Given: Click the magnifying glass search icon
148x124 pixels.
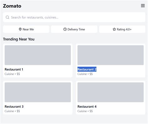Looking at the screenshot, I should pyautogui.click(x=7, y=17).
